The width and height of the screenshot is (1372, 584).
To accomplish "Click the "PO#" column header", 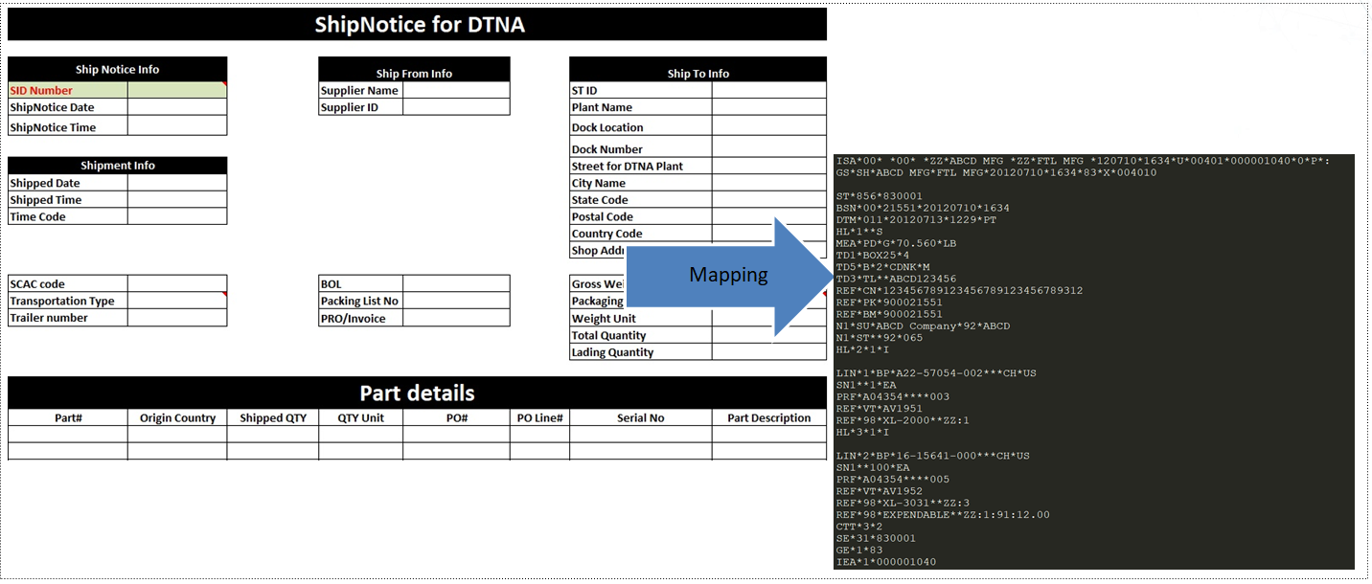I will tap(456, 417).
